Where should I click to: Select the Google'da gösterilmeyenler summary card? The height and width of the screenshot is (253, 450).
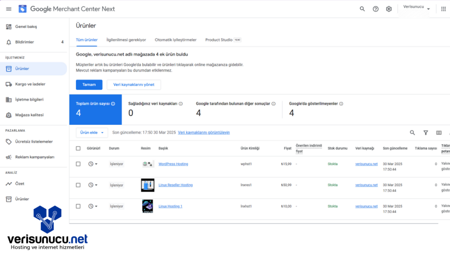316,109
